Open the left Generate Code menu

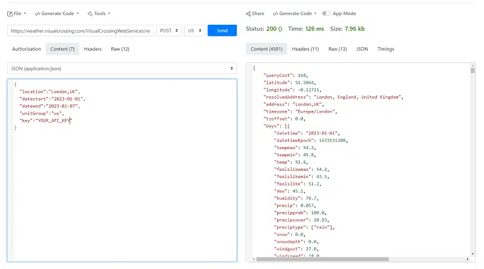(x=56, y=13)
